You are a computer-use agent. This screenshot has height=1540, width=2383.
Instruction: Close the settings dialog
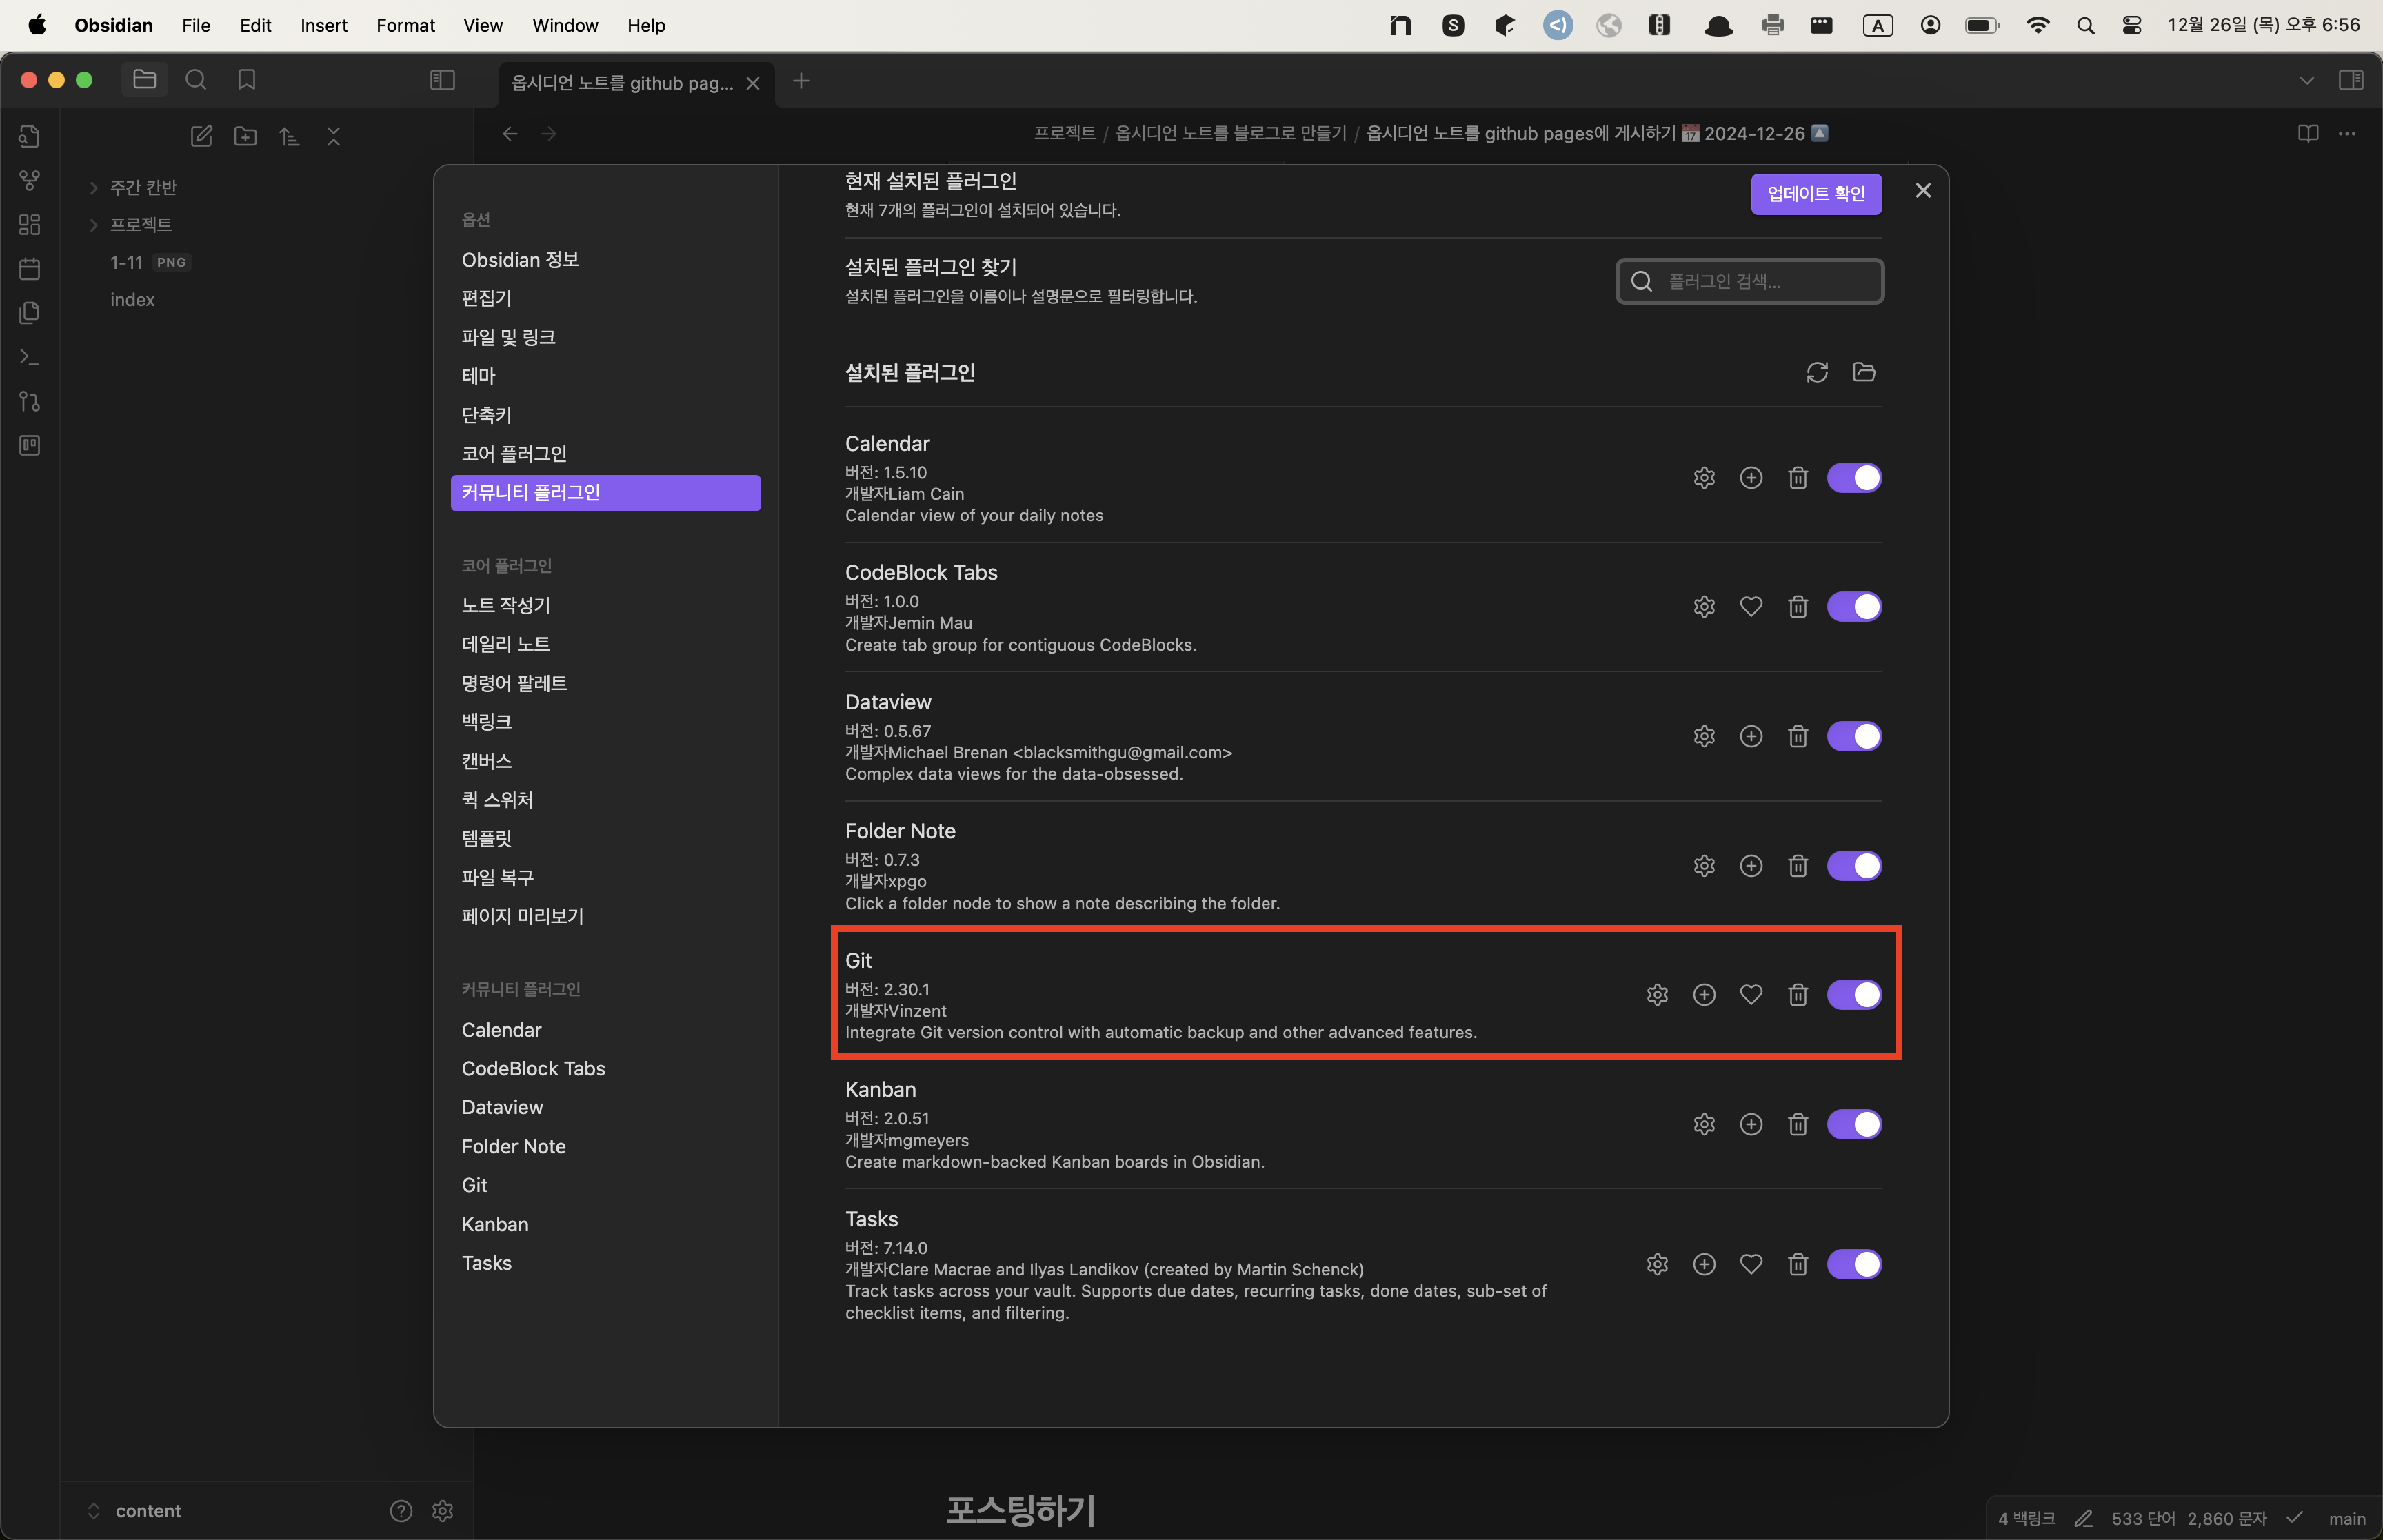(1923, 190)
